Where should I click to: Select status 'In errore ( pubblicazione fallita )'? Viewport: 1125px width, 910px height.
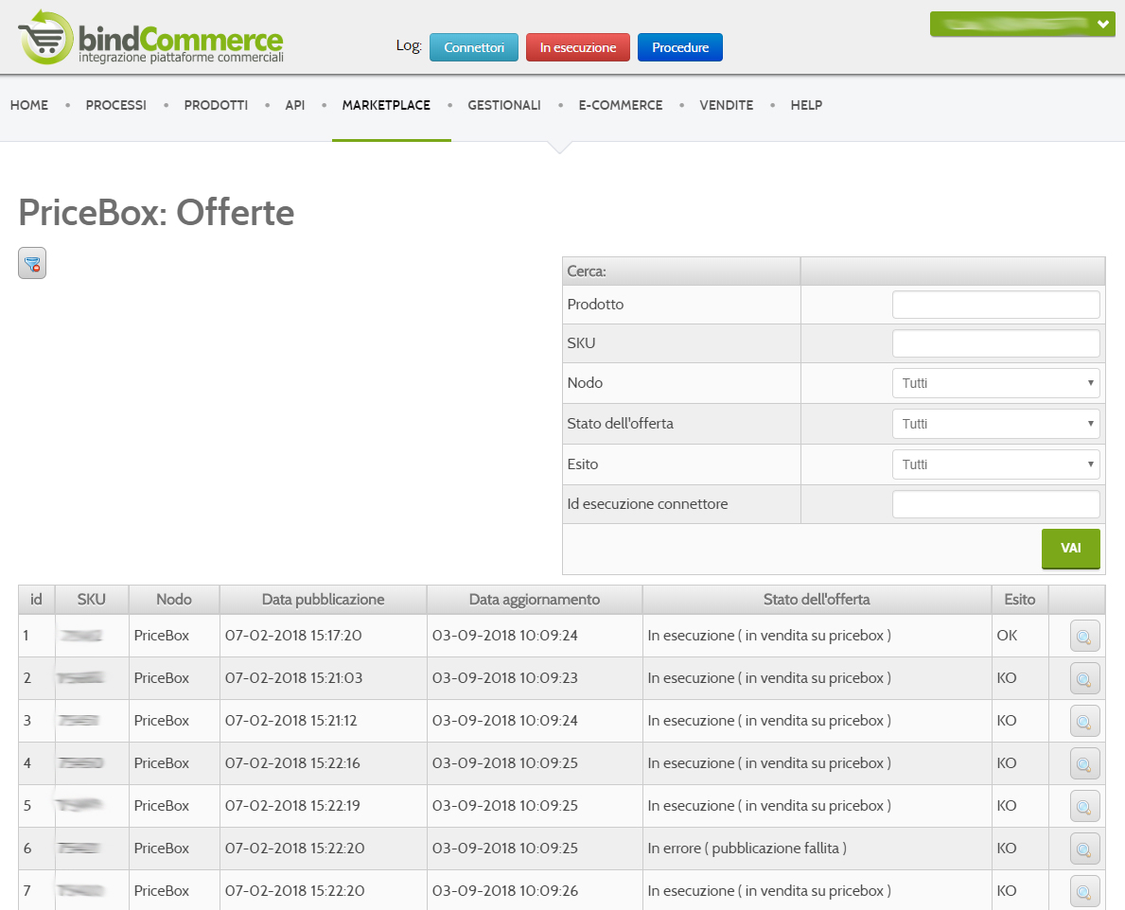(747, 849)
